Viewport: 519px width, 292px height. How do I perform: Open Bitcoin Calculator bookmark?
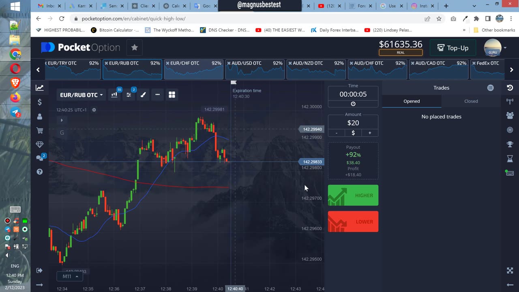pos(114,30)
